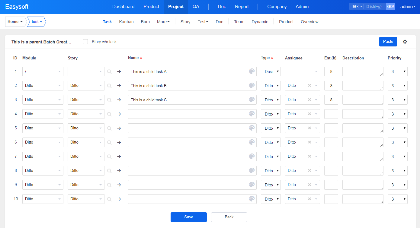Click the story search magnifier in row 5
The width and height of the screenshot is (420, 228).
[109, 128]
